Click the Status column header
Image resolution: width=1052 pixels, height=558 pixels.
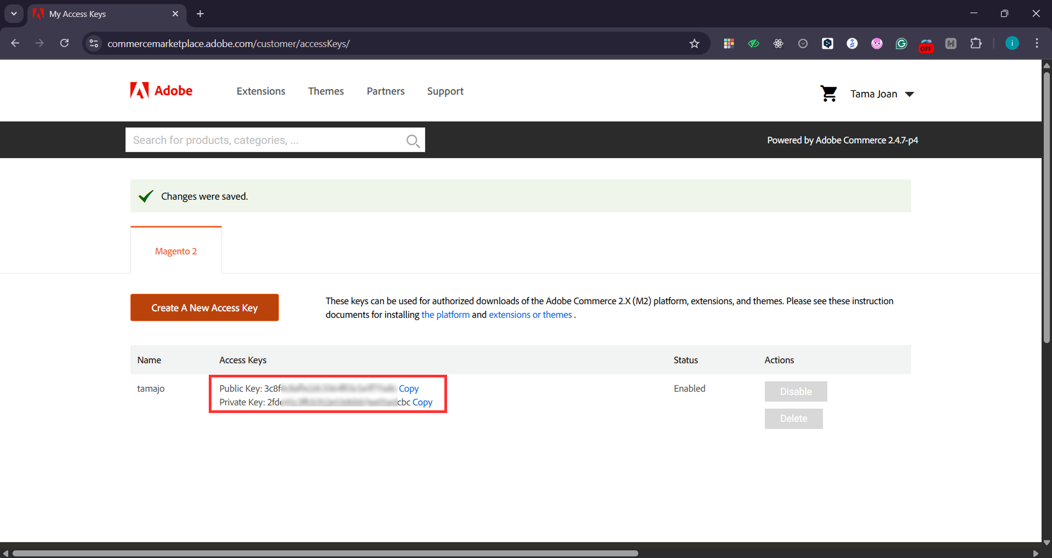coord(686,360)
